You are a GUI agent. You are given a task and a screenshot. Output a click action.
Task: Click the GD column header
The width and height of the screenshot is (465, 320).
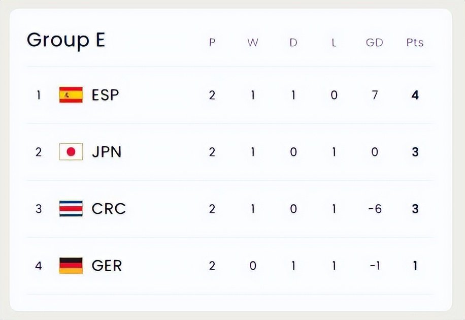pyautogui.click(x=374, y=43)
